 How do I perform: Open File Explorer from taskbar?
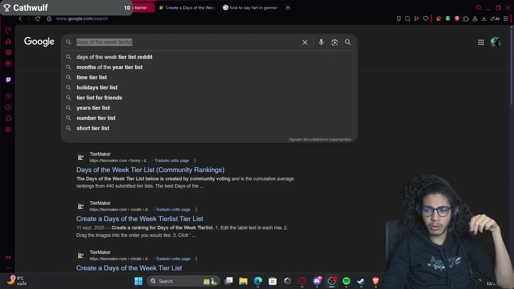pyautogui.click(x=243, y=281)
